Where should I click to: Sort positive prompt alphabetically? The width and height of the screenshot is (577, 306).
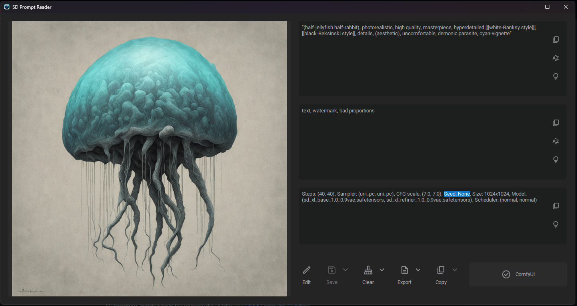[556, 58]
